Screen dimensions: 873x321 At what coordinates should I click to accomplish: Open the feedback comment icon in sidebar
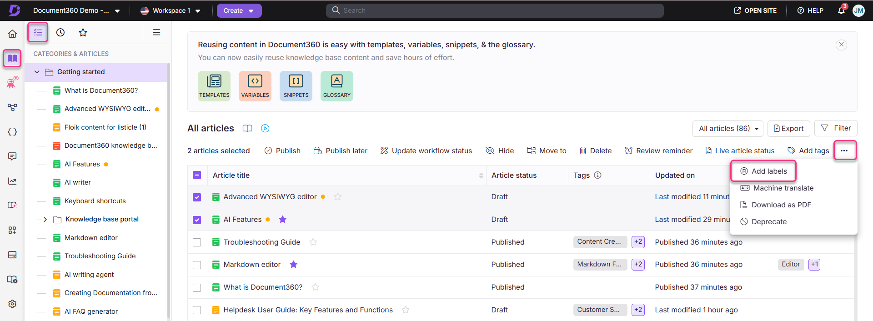click(12, 156)
